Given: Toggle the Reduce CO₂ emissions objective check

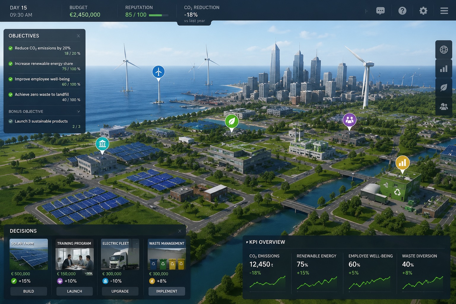Looking at the screenshot, I should coord(11,48).
